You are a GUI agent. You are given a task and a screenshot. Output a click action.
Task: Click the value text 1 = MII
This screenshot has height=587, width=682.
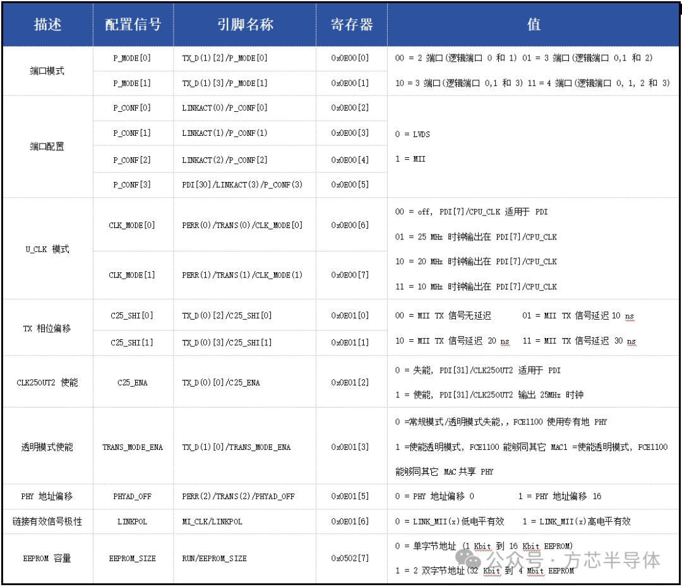click(x=410, y=159)
